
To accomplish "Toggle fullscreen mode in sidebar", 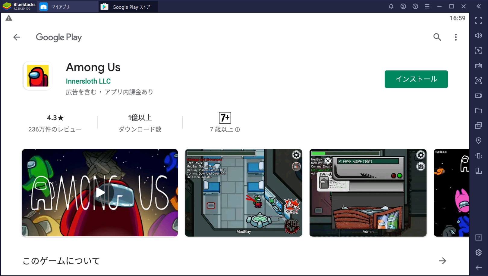I will 479,20.
